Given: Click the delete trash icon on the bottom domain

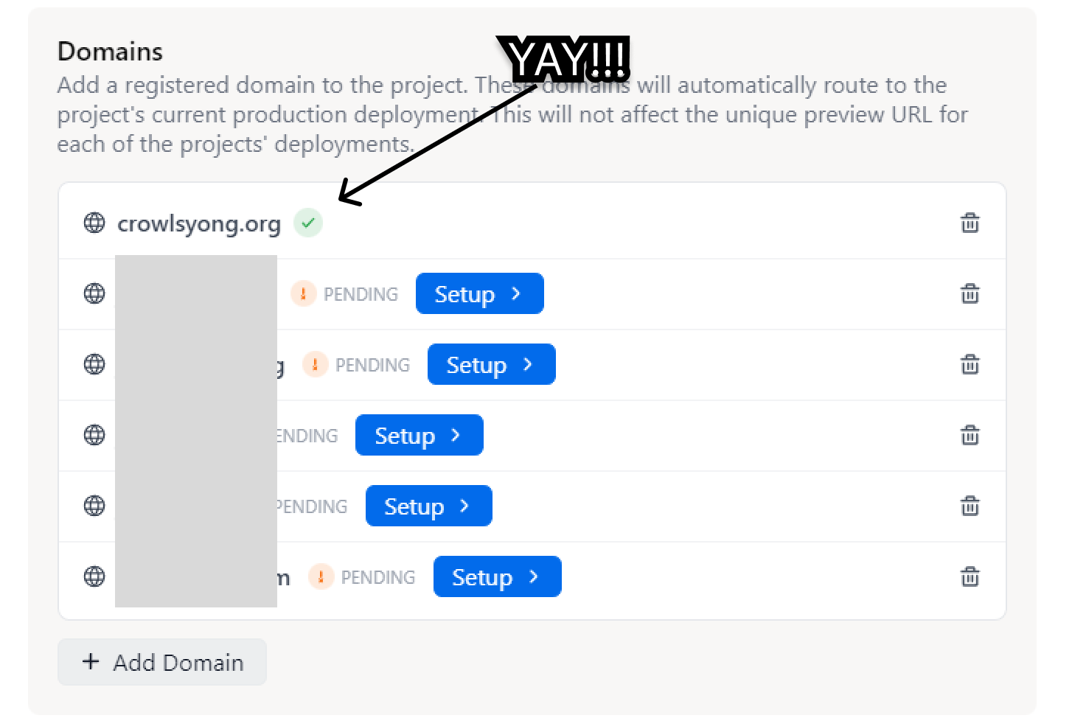Looking at the screenshot, I should tap(970, 577).
